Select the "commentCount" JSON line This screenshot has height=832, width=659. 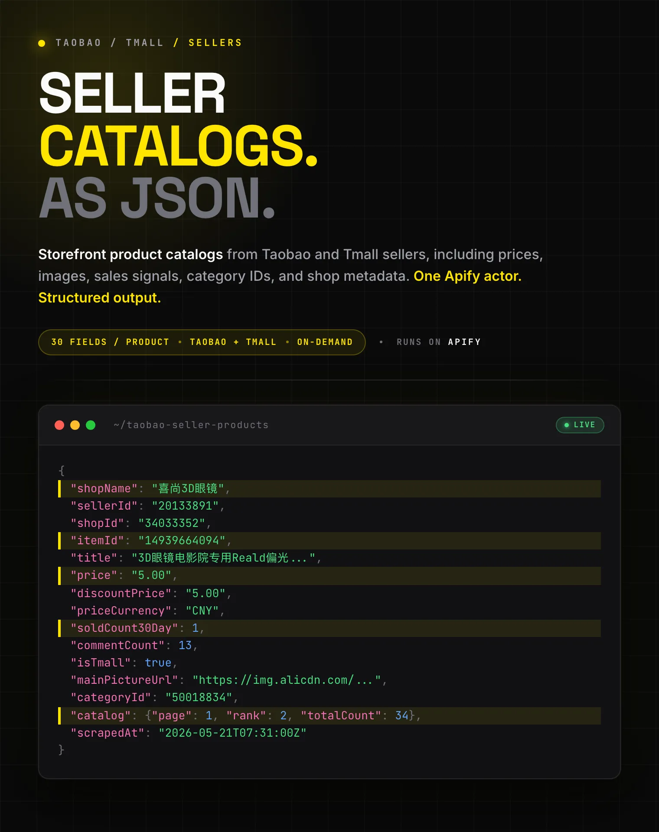click(x=329, y=646)
